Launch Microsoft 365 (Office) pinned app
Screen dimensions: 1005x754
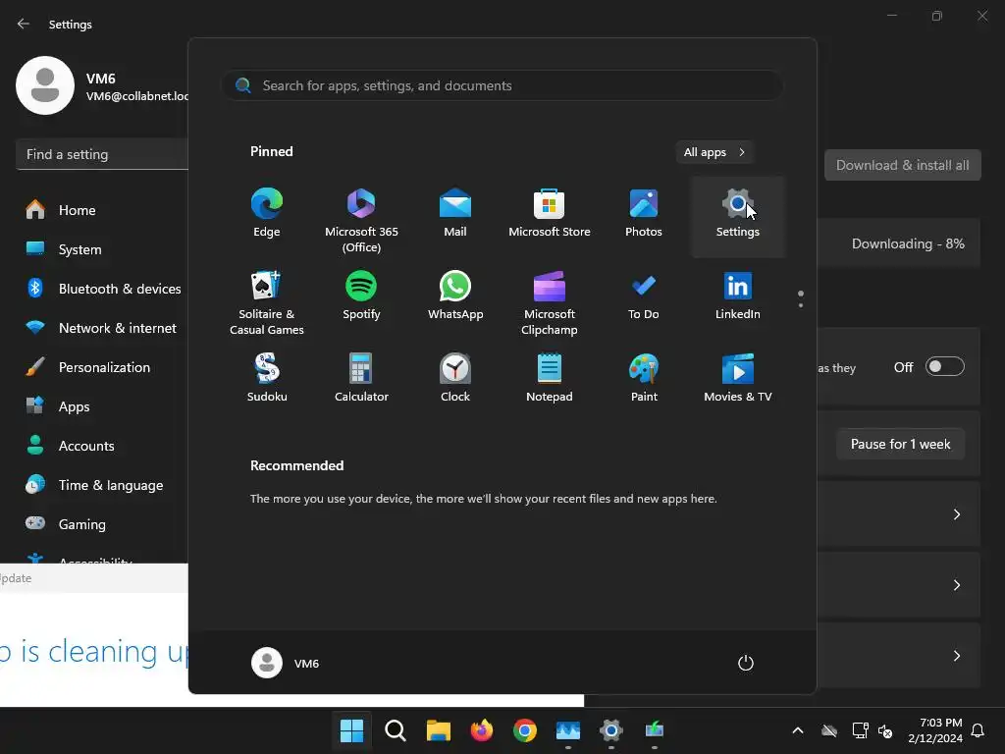(x=361, y=220)
